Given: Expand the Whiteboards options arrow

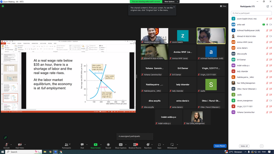Looking at the screenshot, I should tap(177, 145).
